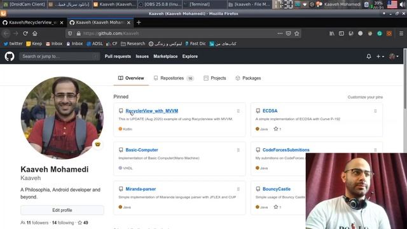Open the volume speaker tray icon
Screen dimensions: 407x229
[403, 4]
